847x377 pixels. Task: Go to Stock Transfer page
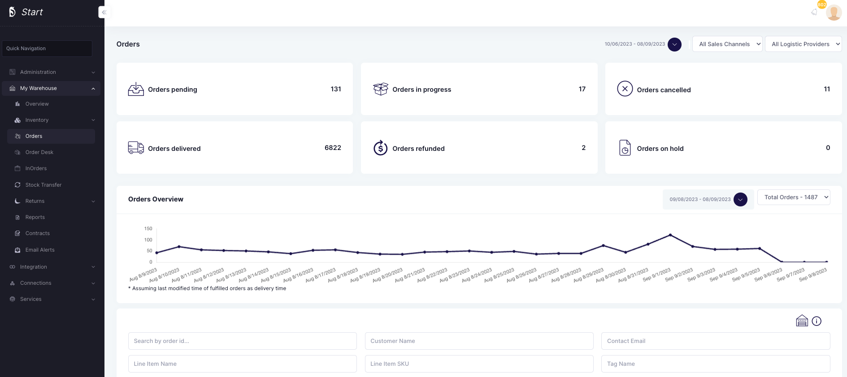(x=43, y=185)
